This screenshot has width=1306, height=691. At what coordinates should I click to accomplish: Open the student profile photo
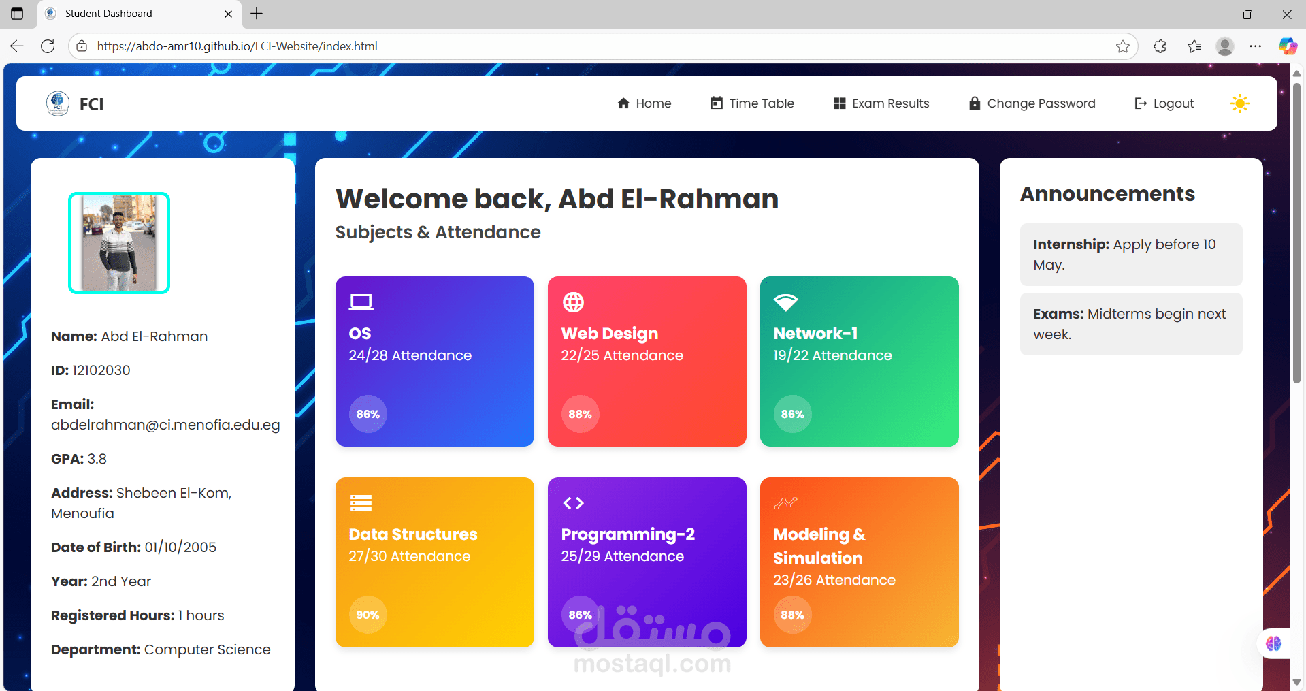pos(119,243)
